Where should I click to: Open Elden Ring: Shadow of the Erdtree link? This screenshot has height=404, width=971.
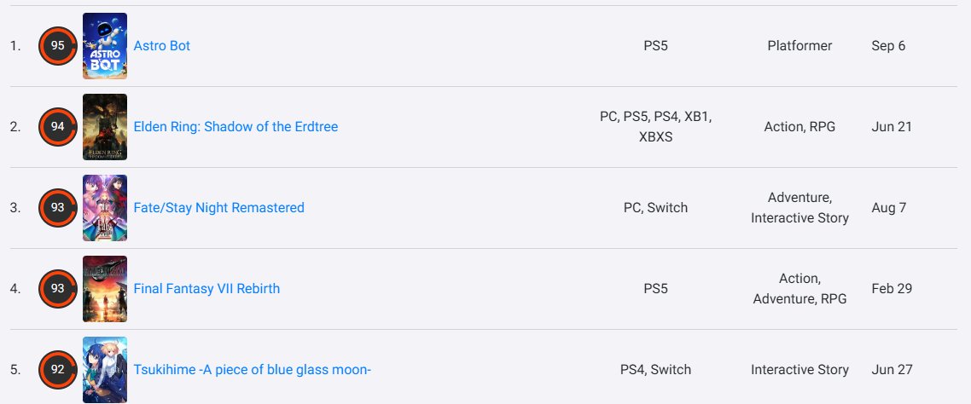point(235,127)
